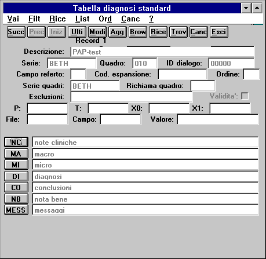Click the Descrizione field containing PAP-test
The image size is (266, 259).
point(162,52)
